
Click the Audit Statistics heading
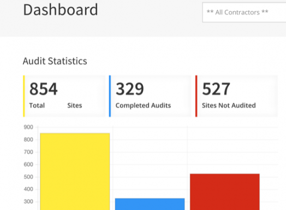click(55, 61)
